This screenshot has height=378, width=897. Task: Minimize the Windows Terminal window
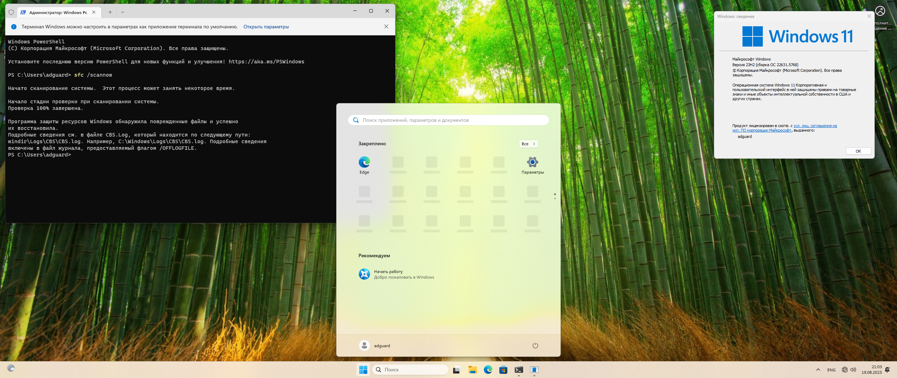(x=355, y=11)
